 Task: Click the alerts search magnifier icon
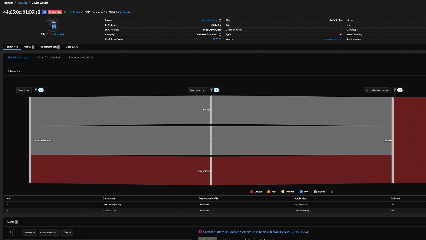click(12, 233)
